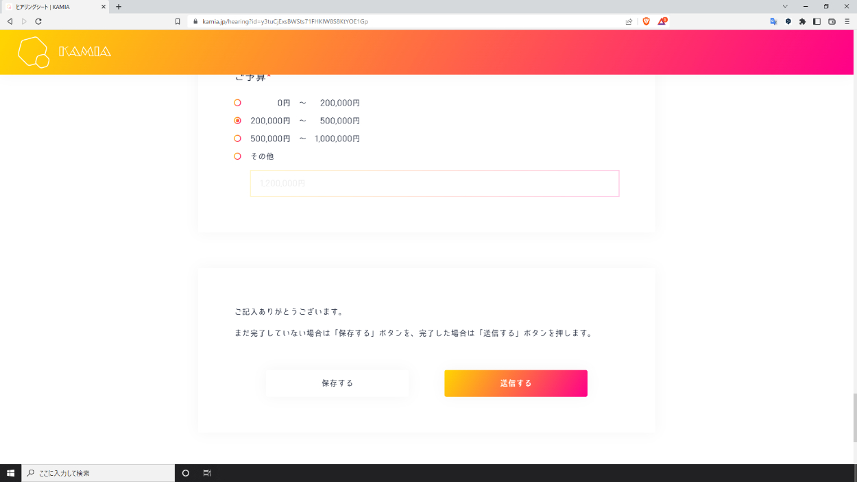Screen dimensions: 857x482
Task: Select the 500,000円 ～ 1,000,000円 budget option
Action: [x=238, y=138]
